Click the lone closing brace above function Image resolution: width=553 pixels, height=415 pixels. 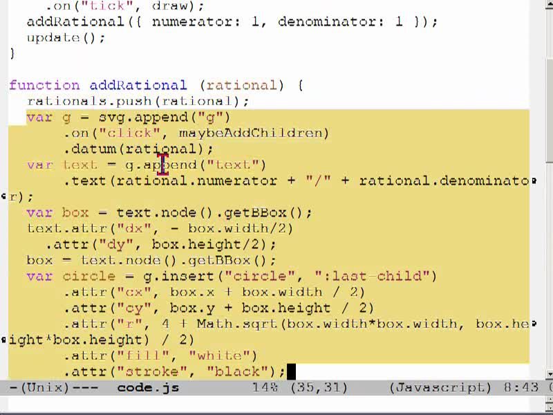tap(12, 54)
